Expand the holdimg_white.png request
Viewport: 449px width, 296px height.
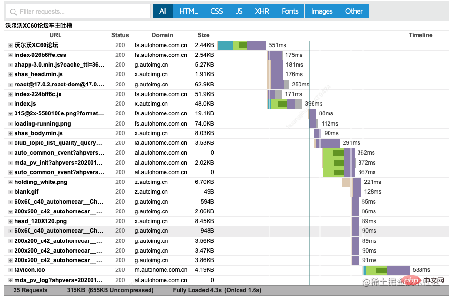click(x=10, y=182)
